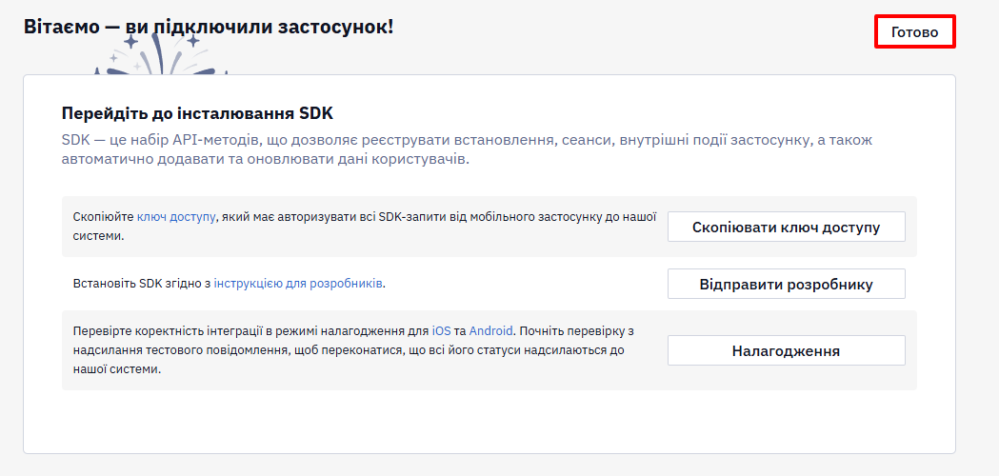The width and height of the screenshot is (999, 476).
Task: Follow the інструкцією для розробників link
Action: pos(298,284)
